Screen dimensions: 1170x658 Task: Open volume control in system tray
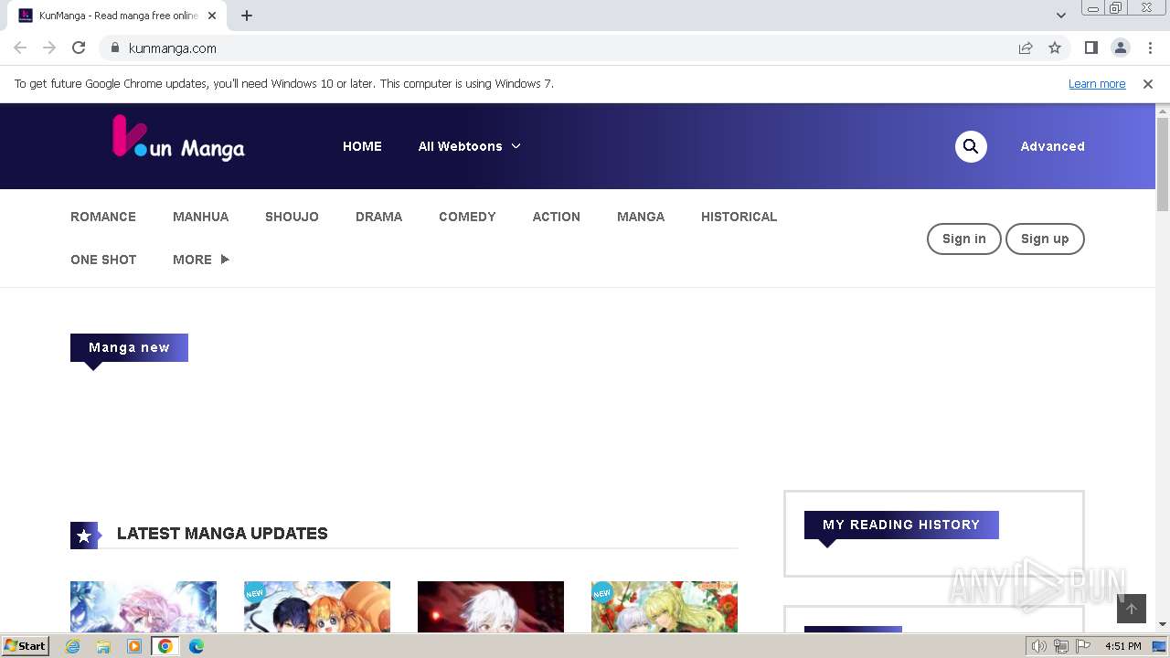pos(1038,646)
